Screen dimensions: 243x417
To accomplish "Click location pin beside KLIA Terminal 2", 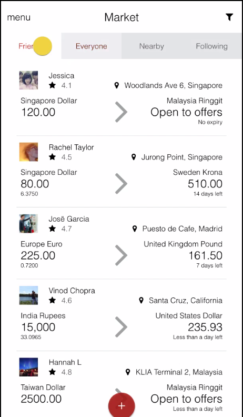I will [128, 372].
